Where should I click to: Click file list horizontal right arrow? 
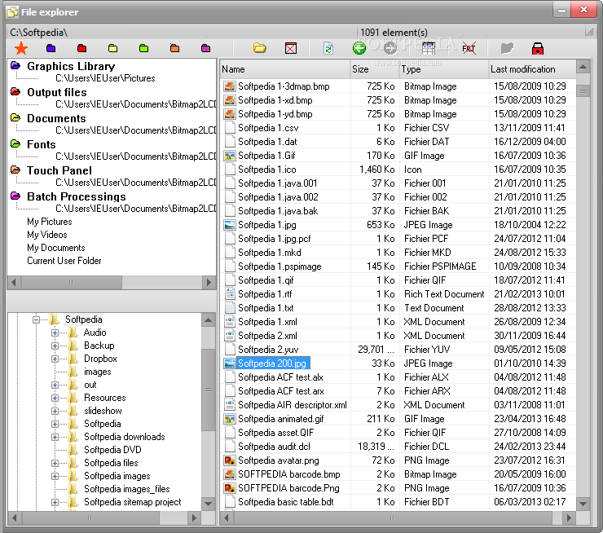click(569, 518)
